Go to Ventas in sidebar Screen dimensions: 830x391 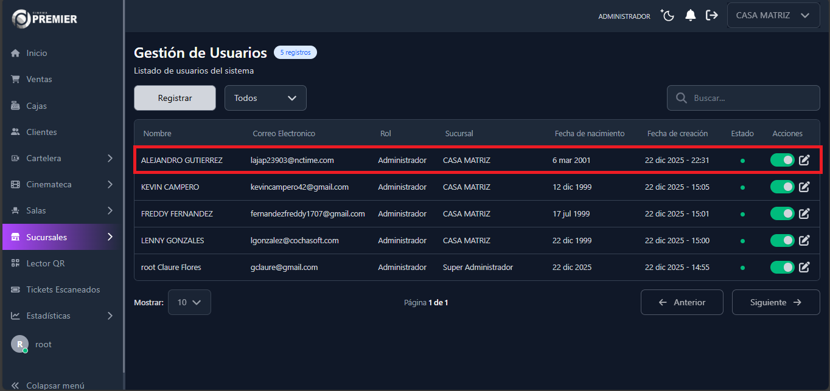39,80
